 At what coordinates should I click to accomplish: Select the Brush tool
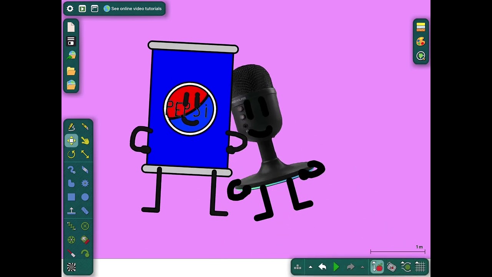pyautogui.click(x=71, y=169)
